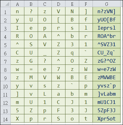123x125 pixels.
Task: Select column A header
Action: (17, 4)
